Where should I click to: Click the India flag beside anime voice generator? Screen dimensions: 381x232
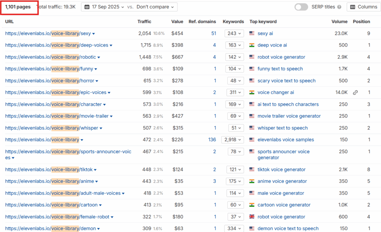pyautogui.click(x=252, y=181)
